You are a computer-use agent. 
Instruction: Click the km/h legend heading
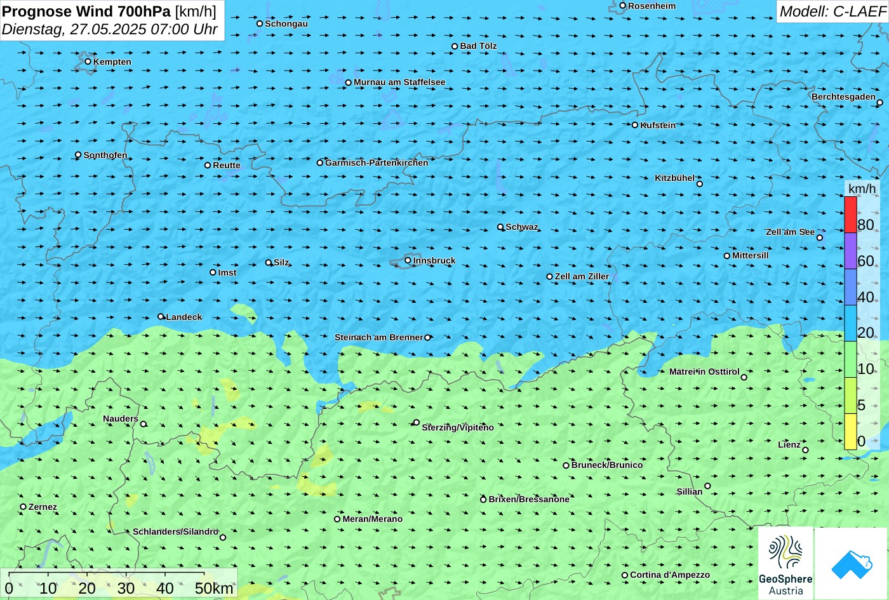[862, 189]
